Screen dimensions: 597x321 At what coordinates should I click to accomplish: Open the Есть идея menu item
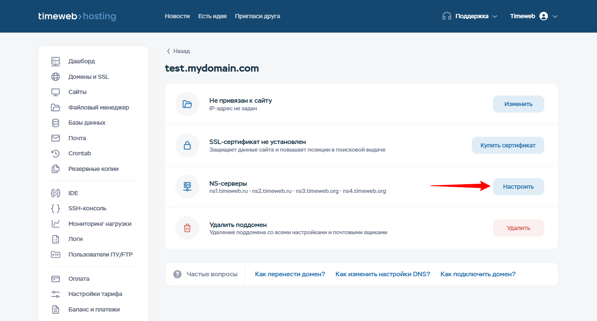tap(212, 16)
